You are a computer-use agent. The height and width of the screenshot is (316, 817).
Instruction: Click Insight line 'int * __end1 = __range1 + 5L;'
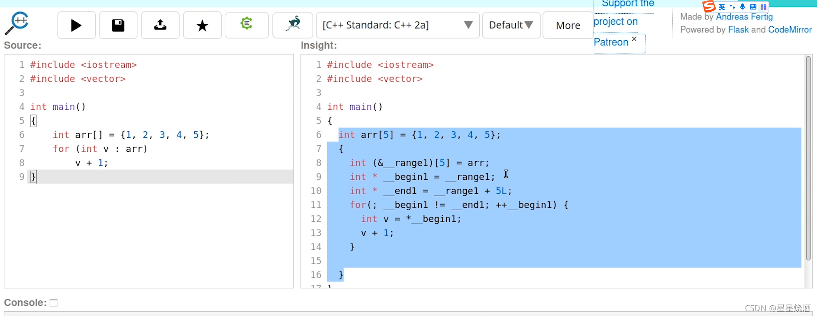(x=431, y=191)
